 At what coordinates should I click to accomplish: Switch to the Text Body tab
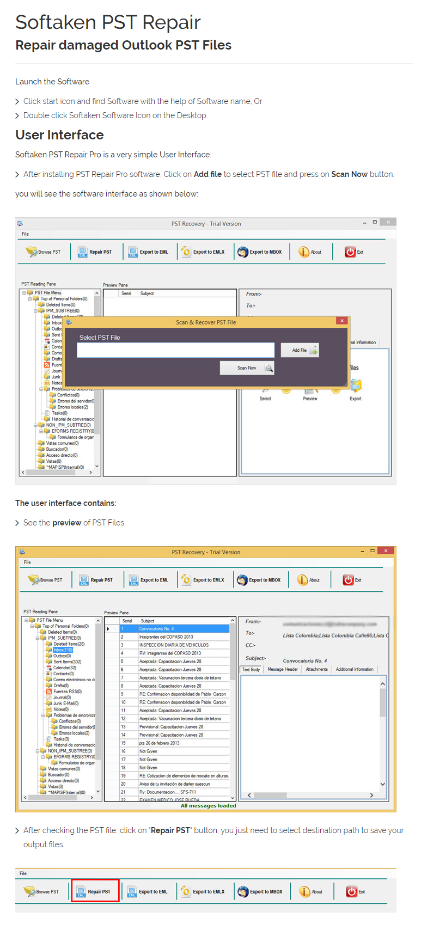coord(251,669)
